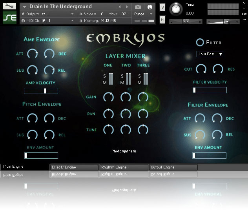This screenshot has height=210, width=248.
Task: Switch to the Rhythm Engine tab
Action: tap(124, 167)
